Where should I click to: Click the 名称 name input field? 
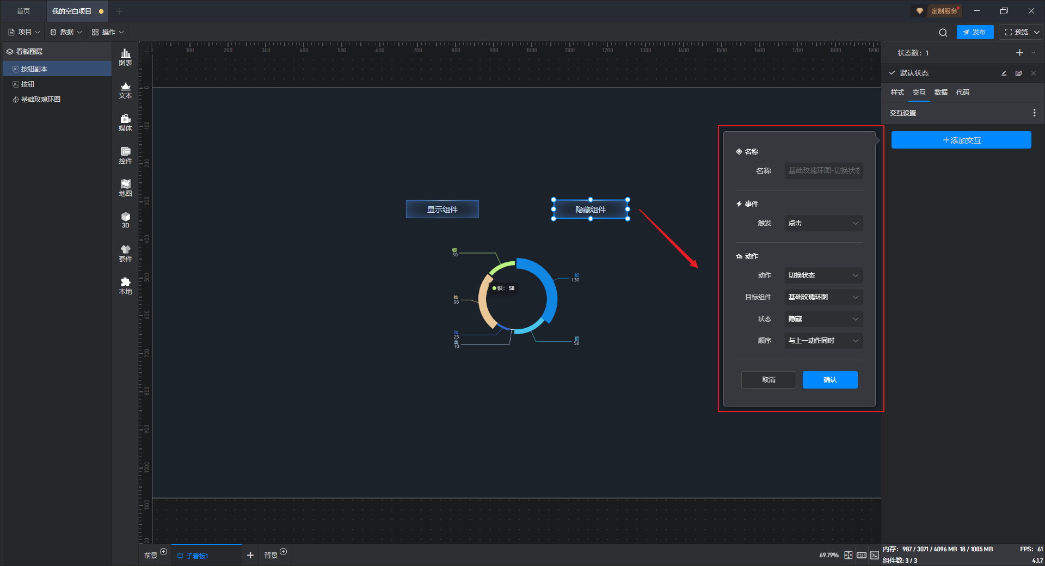click(x=823, y=171)
